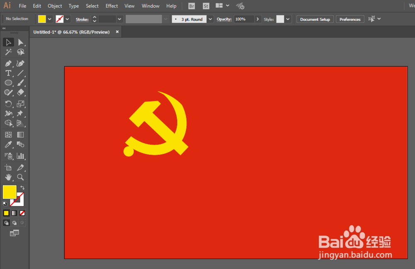Select the Pen tool
This screenshot has width=415, height=269.
pyautogui.click(x=8, y=63)
